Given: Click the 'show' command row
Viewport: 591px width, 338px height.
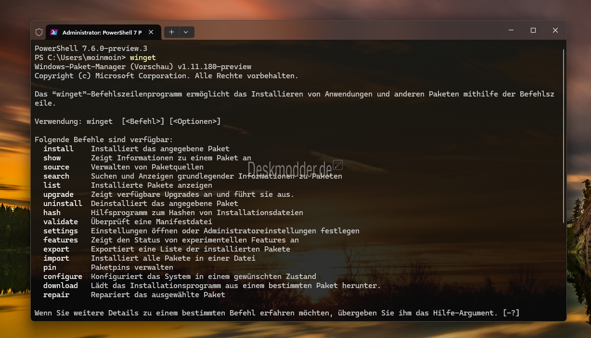Looking at the screenshot, I should (147, 158).
